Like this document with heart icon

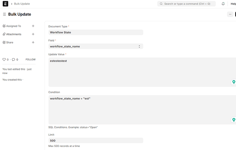tap(4, 60)
